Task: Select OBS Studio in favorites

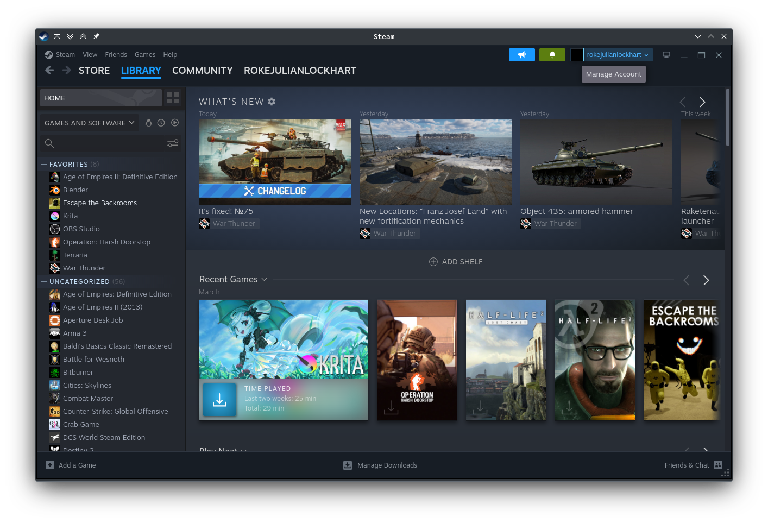Action: click(x=81, y=229)
